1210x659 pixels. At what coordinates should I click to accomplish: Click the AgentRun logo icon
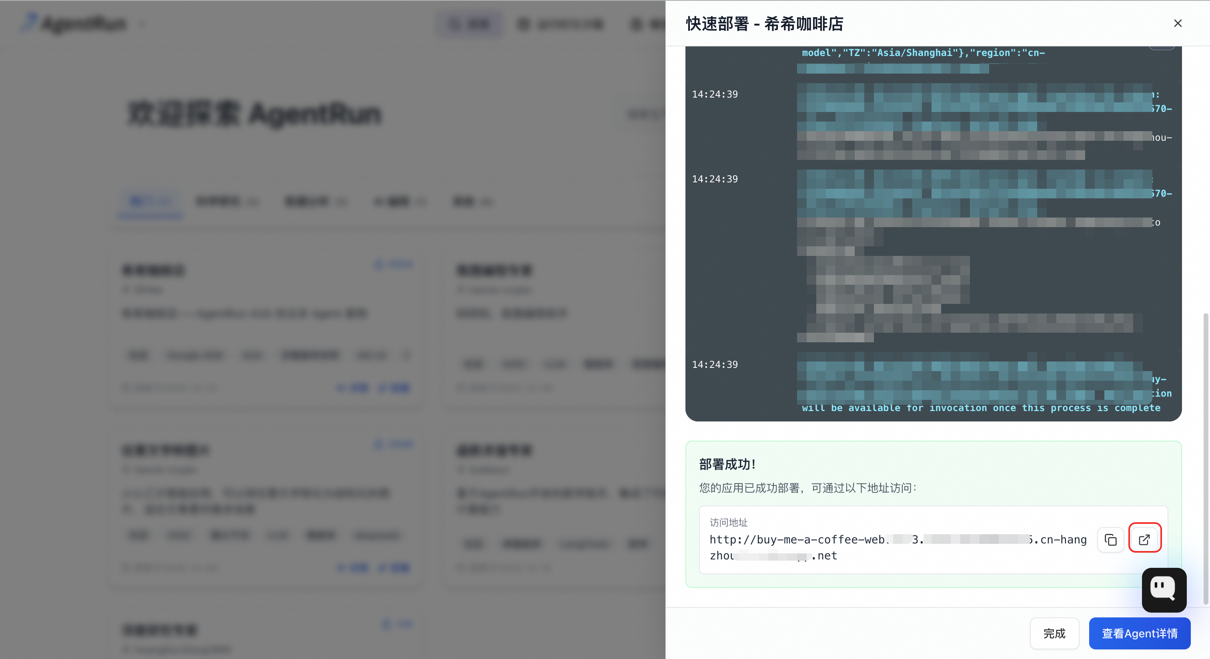coord(29,22)
